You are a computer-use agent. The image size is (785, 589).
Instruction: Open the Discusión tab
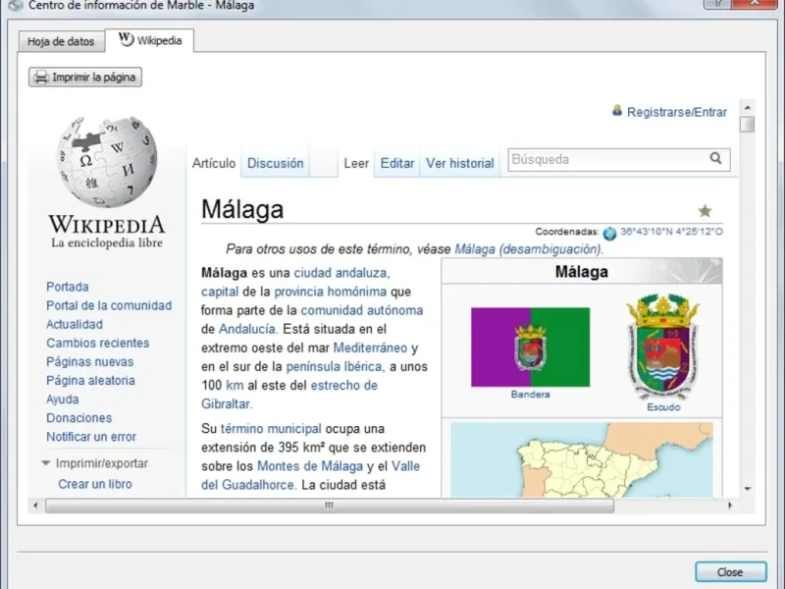click(x=276, y=163)
